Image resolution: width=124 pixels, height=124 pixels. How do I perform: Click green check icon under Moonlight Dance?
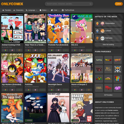[66, 90]
